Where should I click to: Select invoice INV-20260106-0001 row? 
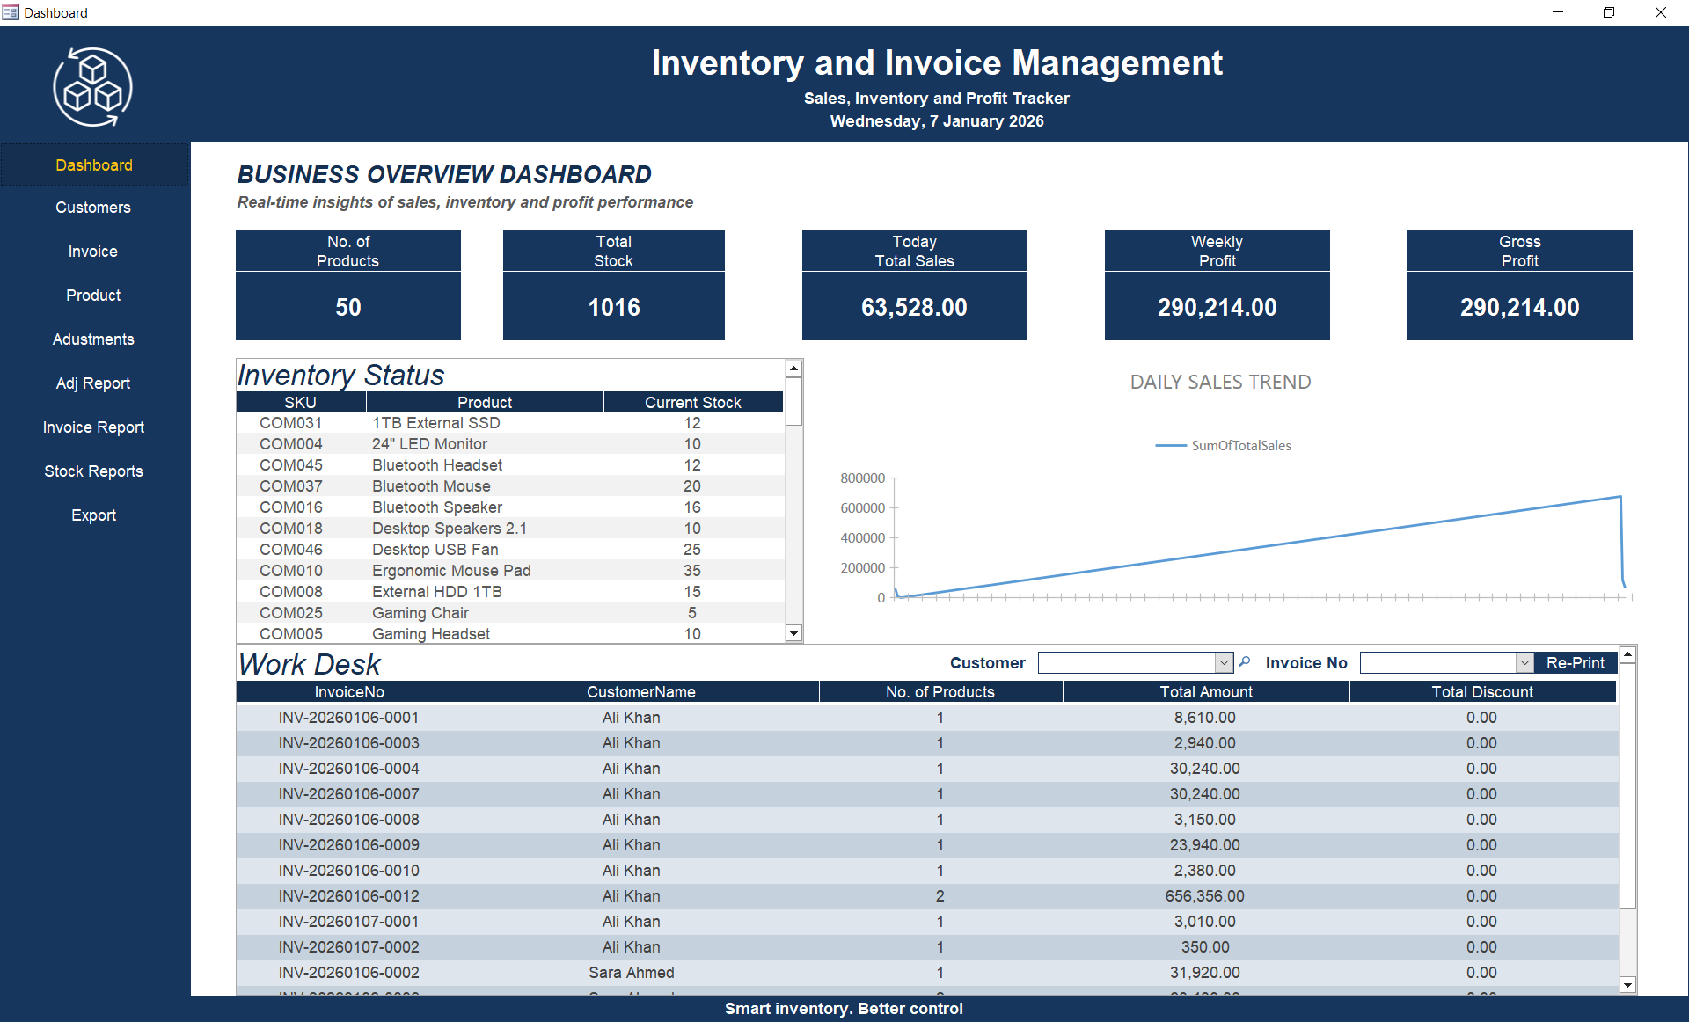pos(927,718)
